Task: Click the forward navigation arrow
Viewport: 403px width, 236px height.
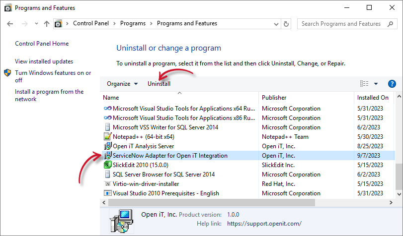Action: click(x=25, y=24)
